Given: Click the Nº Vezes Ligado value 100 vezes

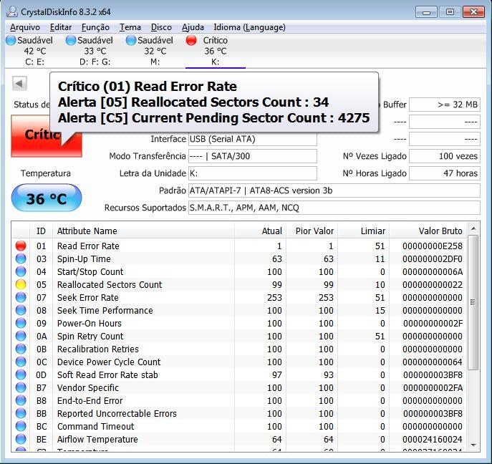Looking at the screenshot, I should (x=445, y=156).
